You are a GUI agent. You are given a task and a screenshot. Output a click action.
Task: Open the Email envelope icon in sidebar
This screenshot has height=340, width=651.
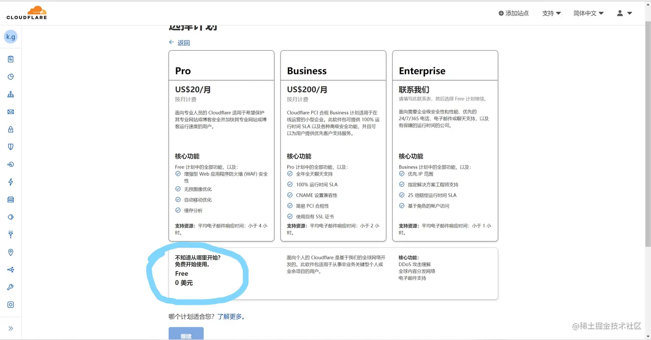11,112
